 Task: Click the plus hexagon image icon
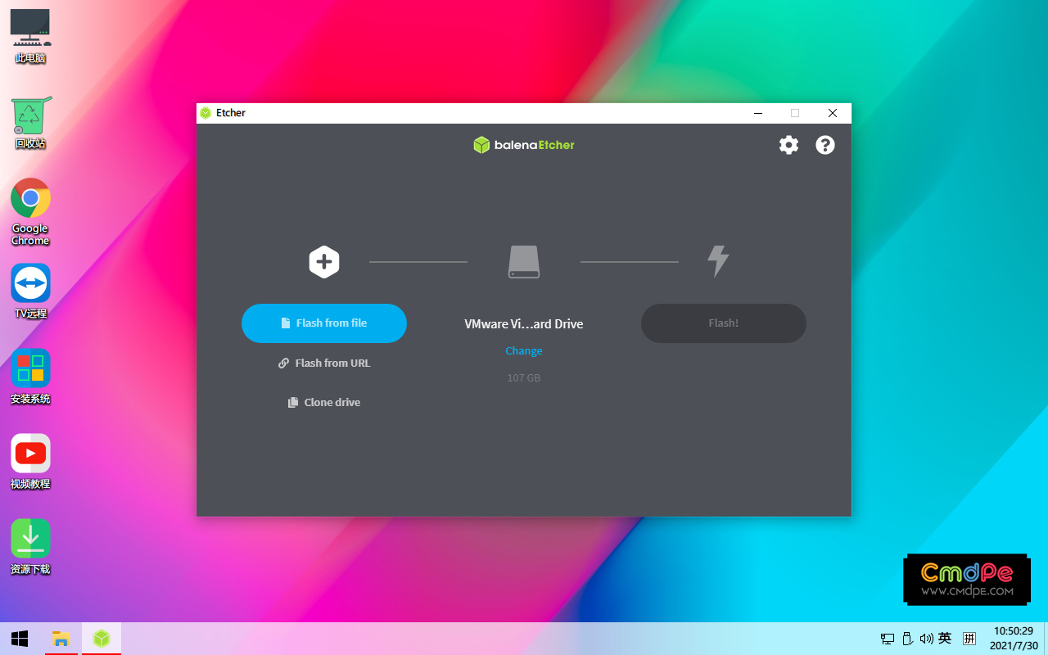(324, 262)
